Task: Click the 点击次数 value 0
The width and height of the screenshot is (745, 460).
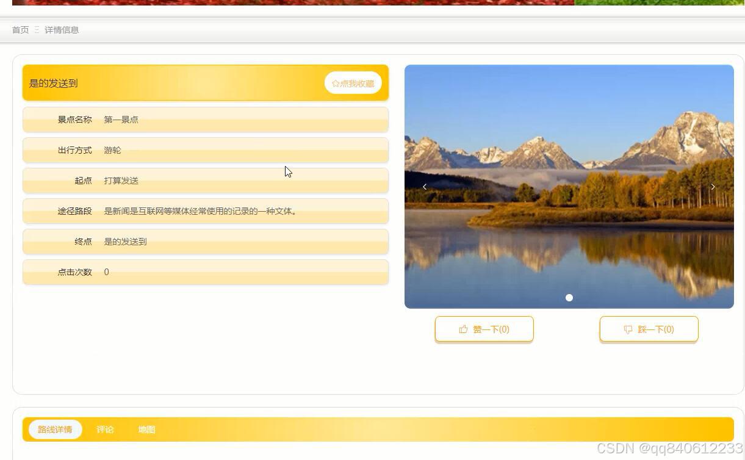Action: [x=106, y=272]
